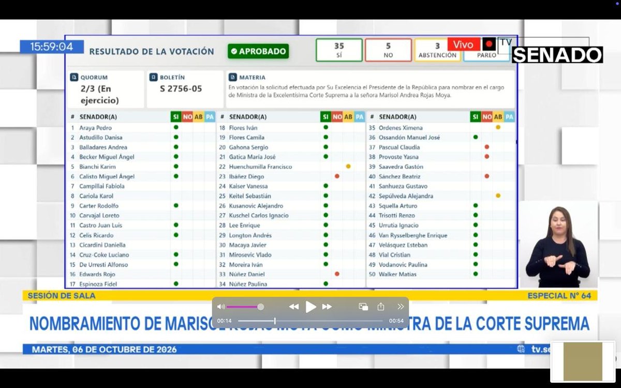The width and height of the screenshot is (621, 388).
Task: Click the ESPECIAL N° 64 label
Action: [559, 296]
